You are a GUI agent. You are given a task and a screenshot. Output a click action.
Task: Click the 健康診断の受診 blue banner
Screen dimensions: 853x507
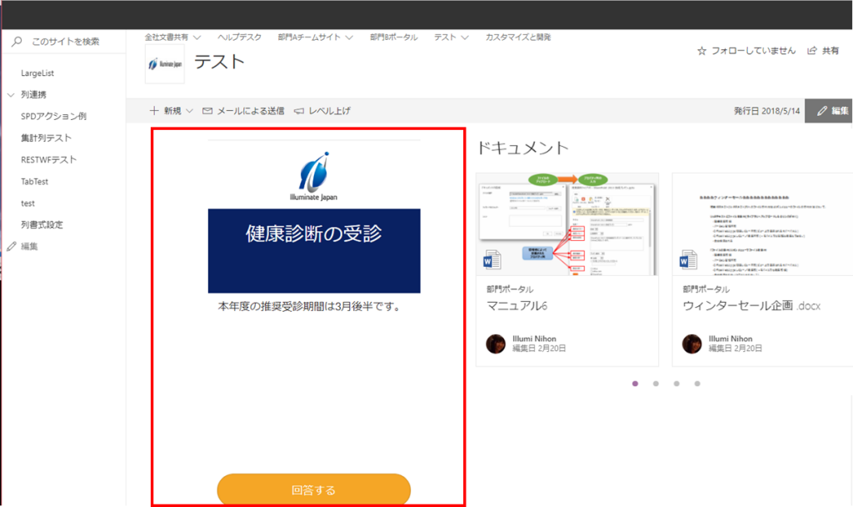click(x=314, y=251)
